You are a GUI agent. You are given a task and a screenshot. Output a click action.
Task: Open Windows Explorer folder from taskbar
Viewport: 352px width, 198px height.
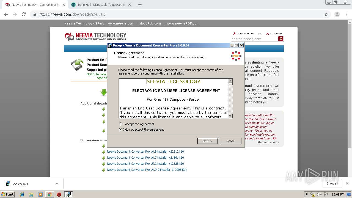point(31,194)
